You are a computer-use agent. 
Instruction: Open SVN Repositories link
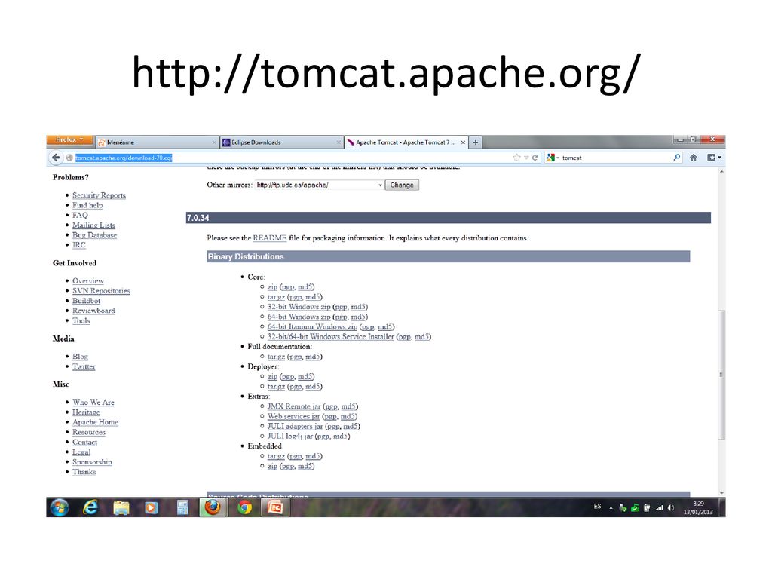pos(101,291)
